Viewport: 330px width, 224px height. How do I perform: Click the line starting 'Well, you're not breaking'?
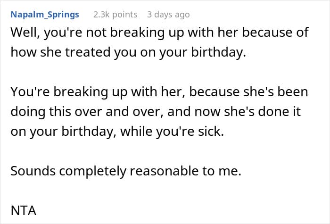(159, 33)
